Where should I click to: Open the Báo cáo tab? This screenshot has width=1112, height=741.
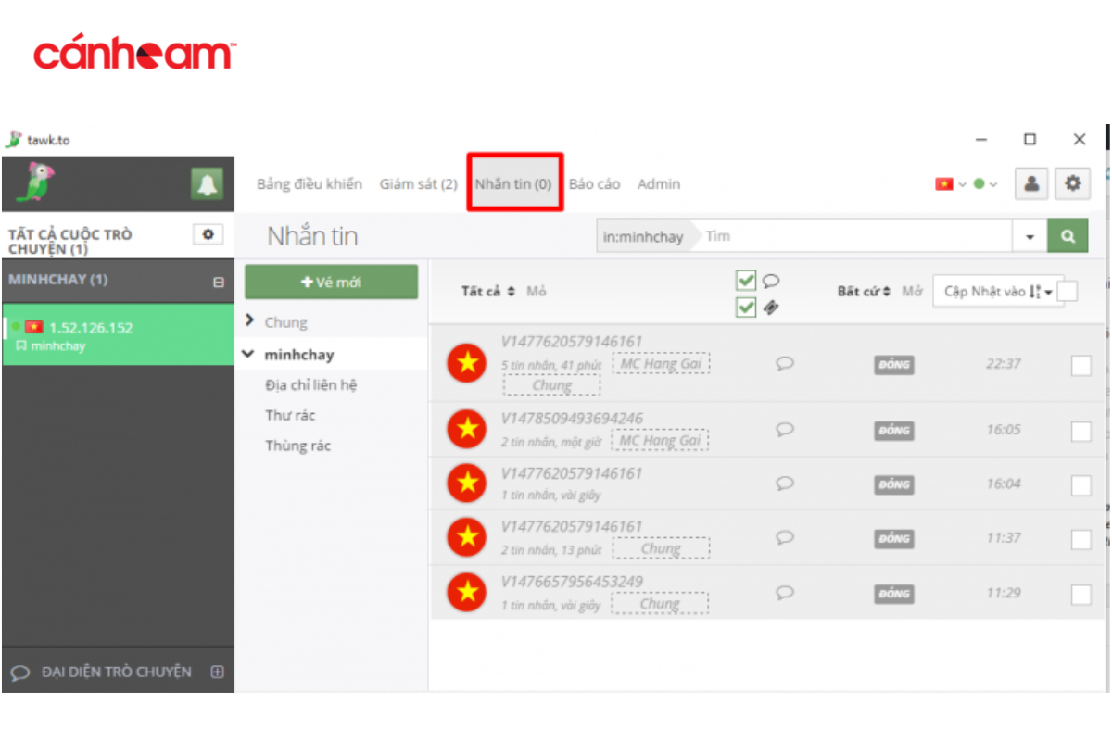coord(595,184)
